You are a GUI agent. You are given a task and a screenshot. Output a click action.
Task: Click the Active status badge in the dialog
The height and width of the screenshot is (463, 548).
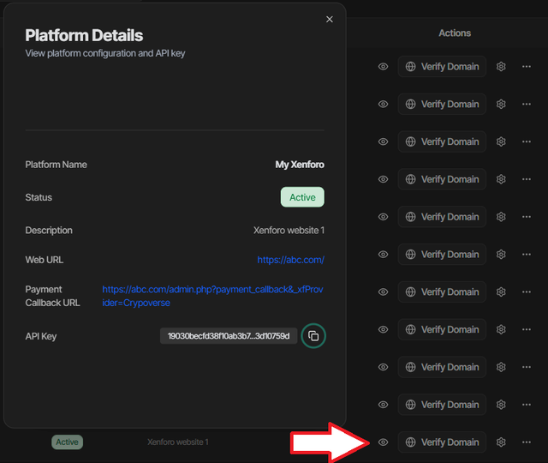pyautogui.click(x=302, y=197)
